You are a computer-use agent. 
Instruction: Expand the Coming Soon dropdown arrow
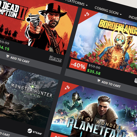121,14
